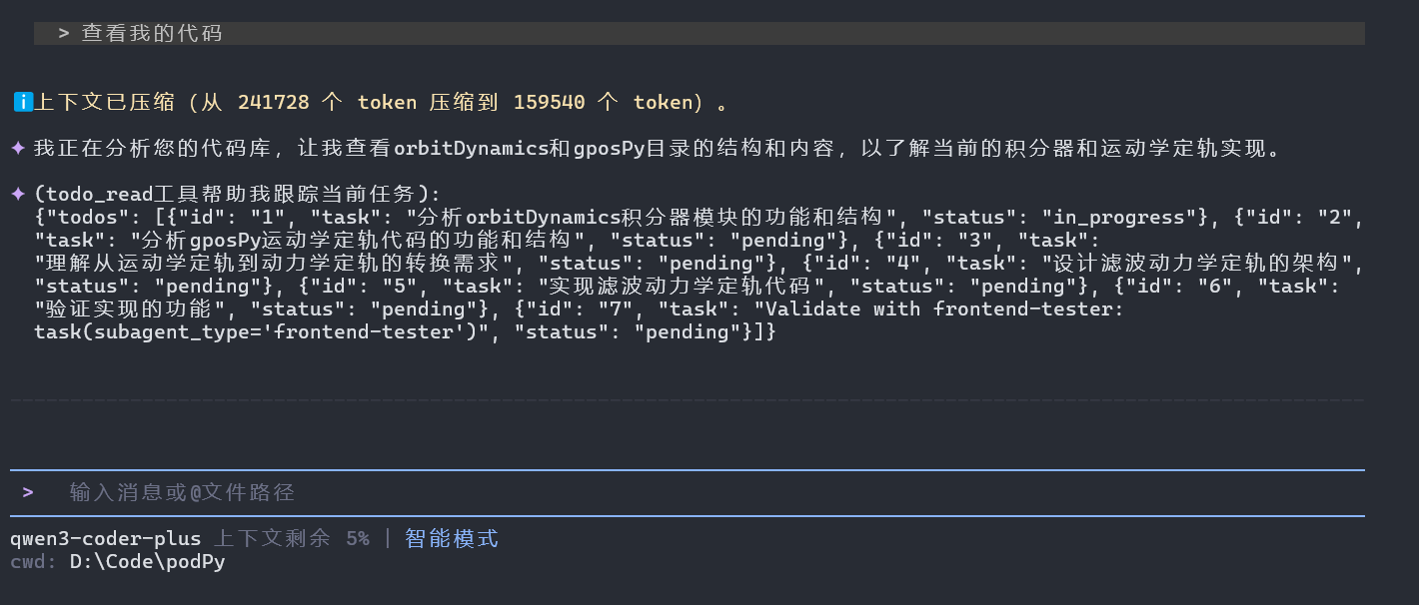The height and width of the screenshot is (605, 1419).
Task: Click the "验证实现的功能" task text
Action: pyautogui.click(x=130, y=308)
